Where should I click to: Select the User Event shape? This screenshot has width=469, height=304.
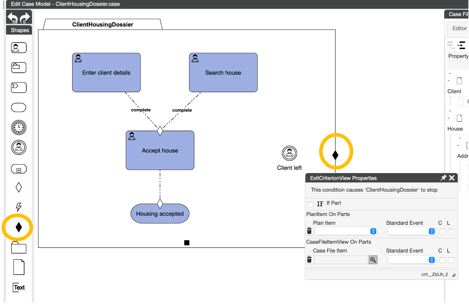pos(19,147)
